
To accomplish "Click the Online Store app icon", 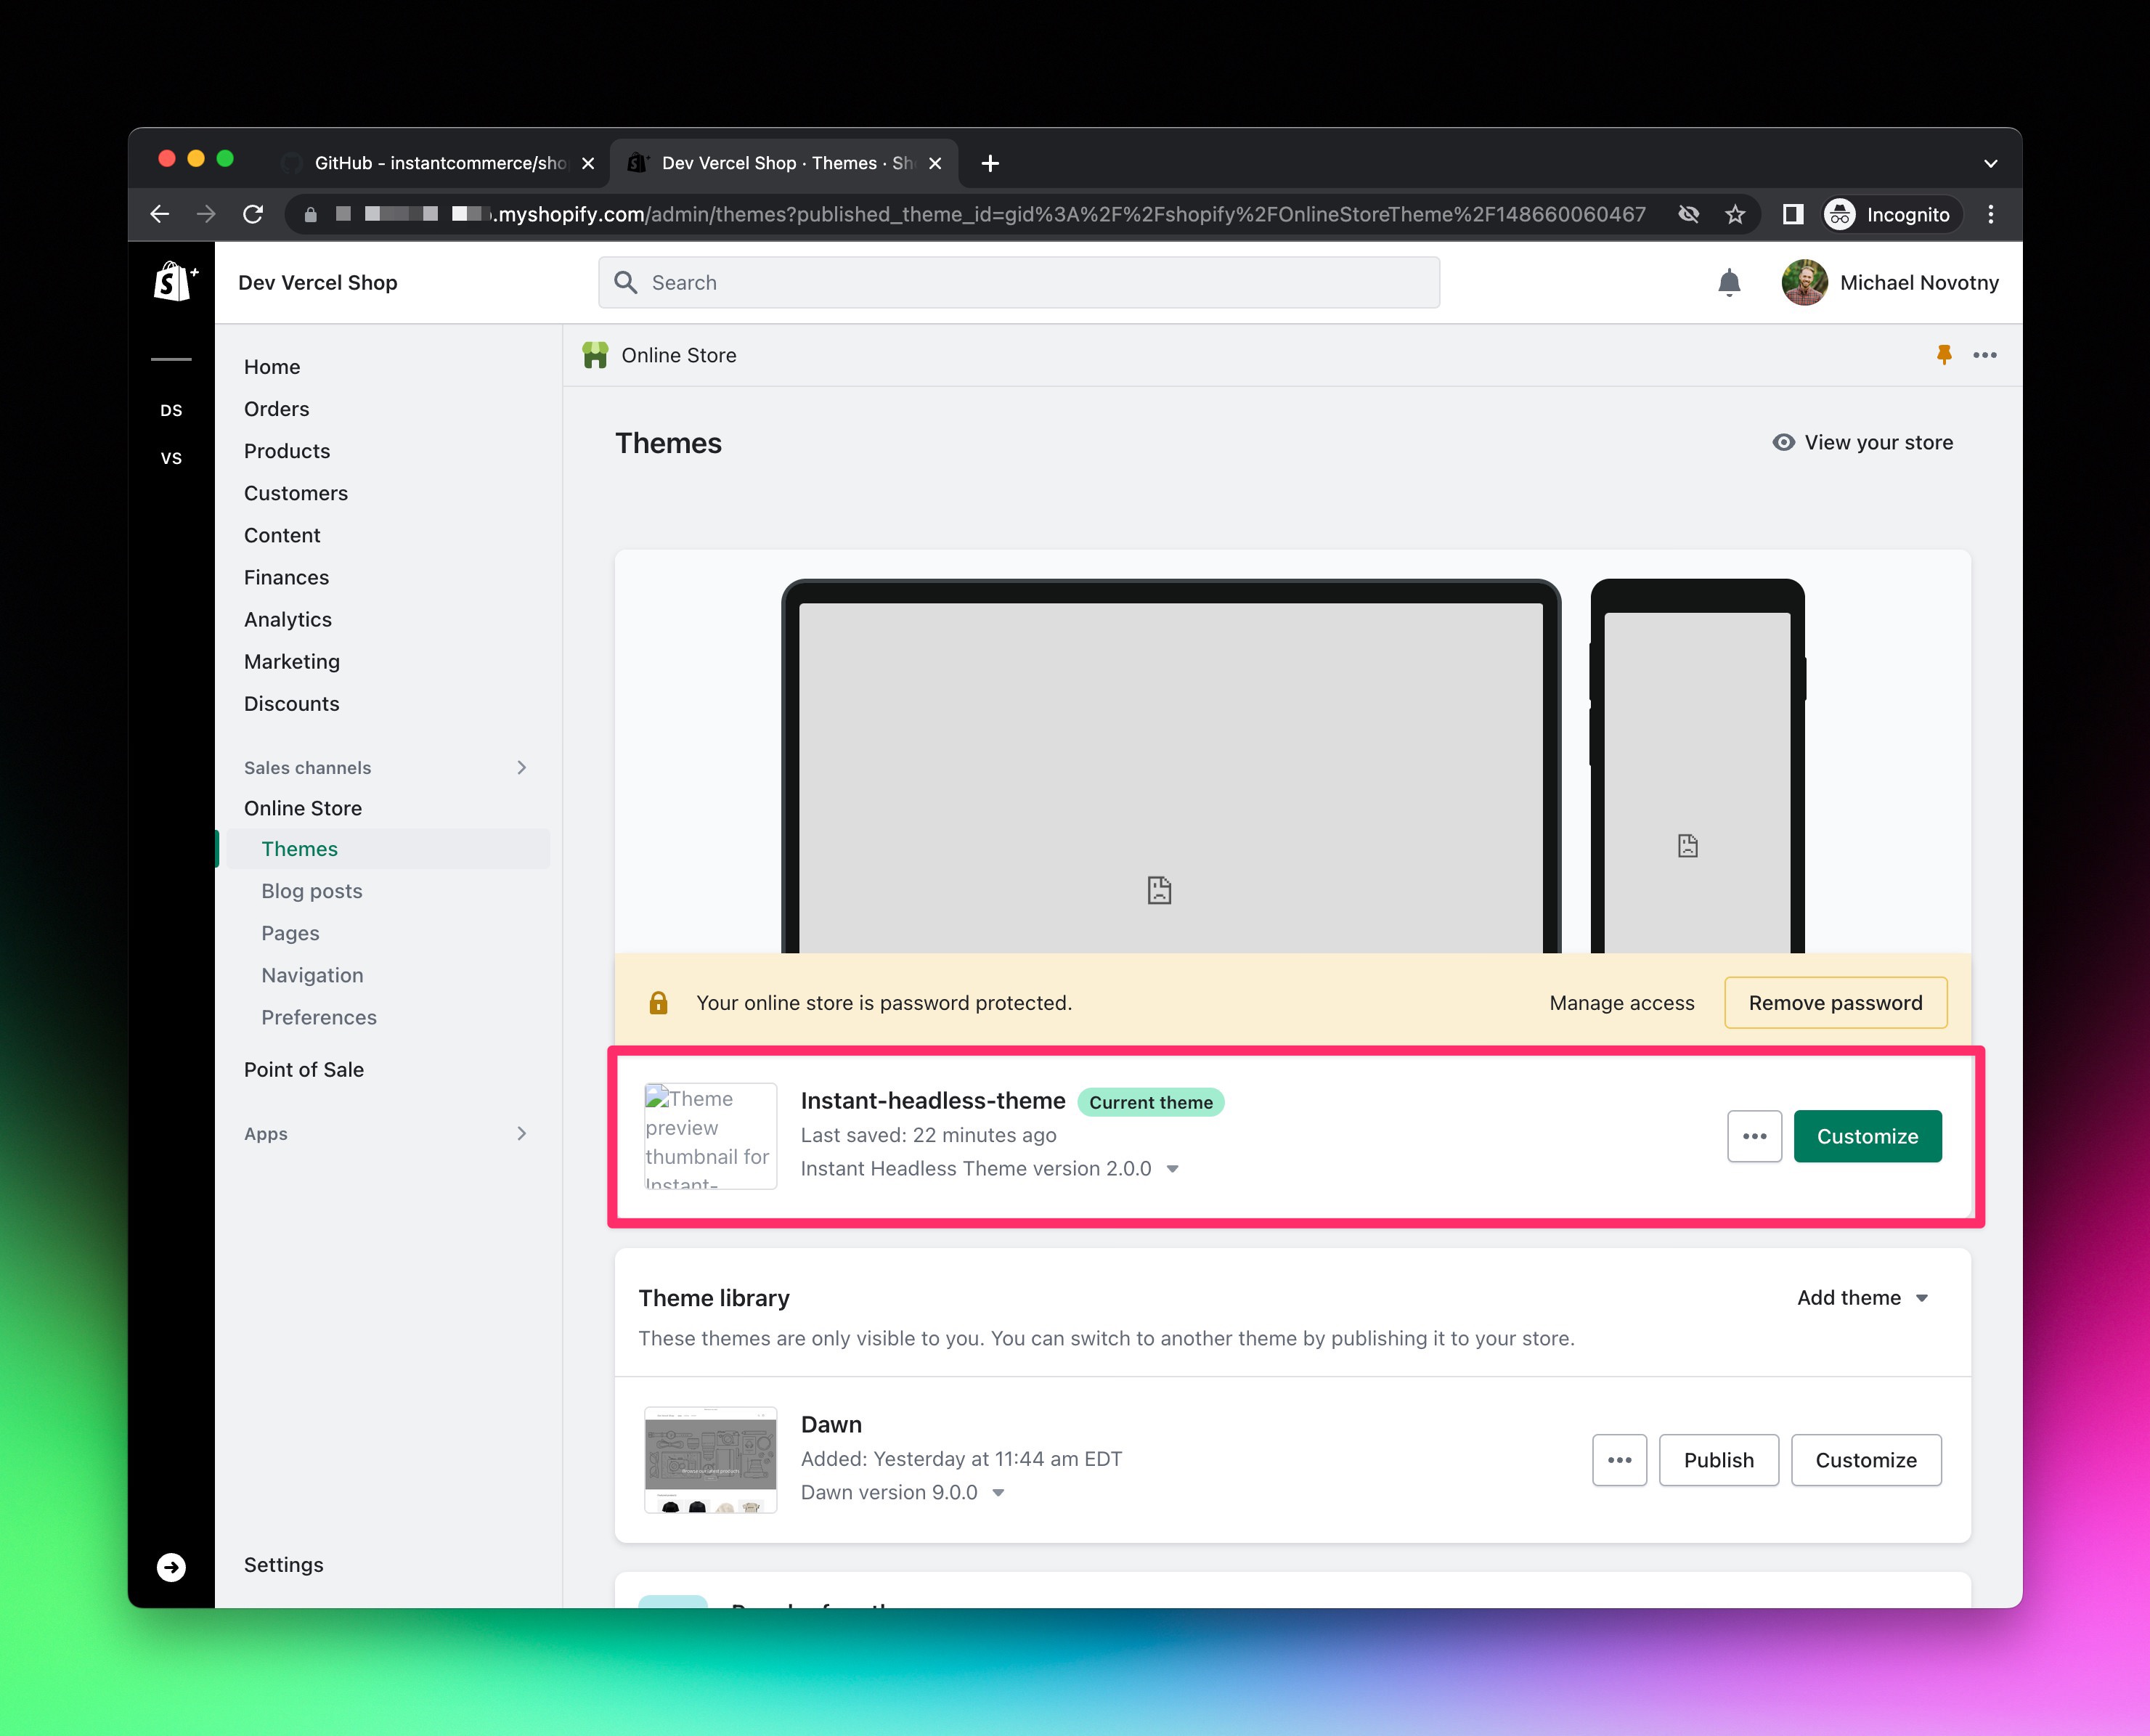I will point(595,355).
